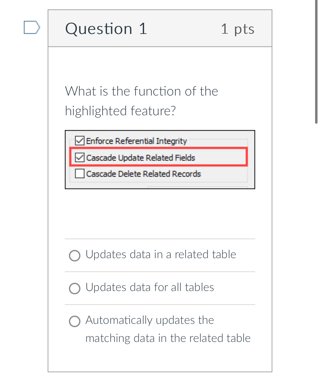Click the screenshot image of referential integrity options
This screenshot has height=386, width=320.
pos(160,159)
